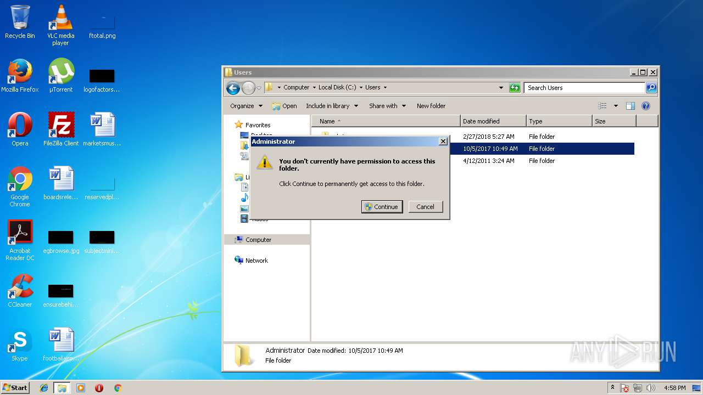Go back with Explorer's Back arrow
This screenshot has height=395, width=703.
[233, 88]
